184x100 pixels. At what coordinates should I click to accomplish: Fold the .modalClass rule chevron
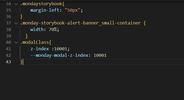16,42
